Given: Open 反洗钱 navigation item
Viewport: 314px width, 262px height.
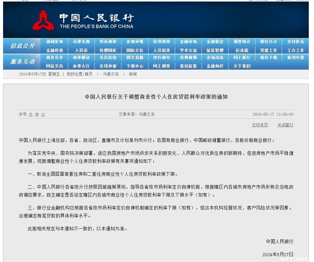Looking at the screenshot, I should [242, 50].
